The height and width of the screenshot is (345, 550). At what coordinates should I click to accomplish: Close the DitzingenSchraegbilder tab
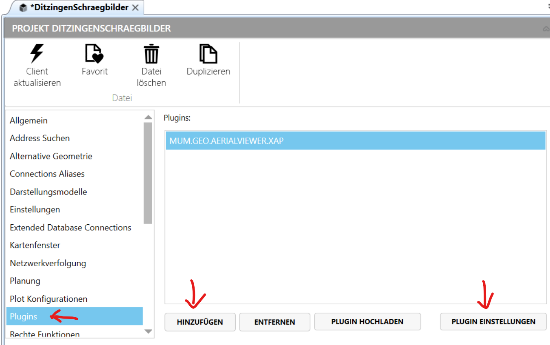136,8
